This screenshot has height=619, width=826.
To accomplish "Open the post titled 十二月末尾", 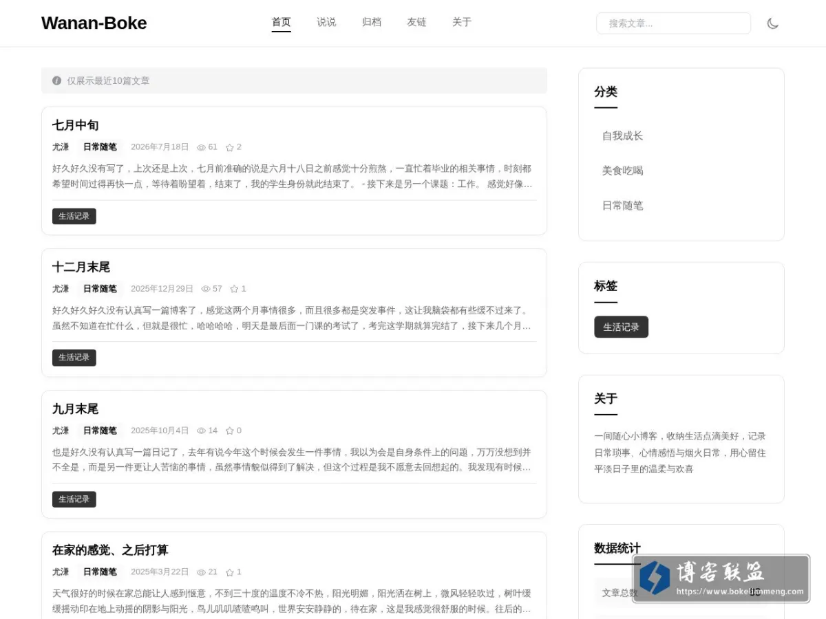I will tap(81, 267).
